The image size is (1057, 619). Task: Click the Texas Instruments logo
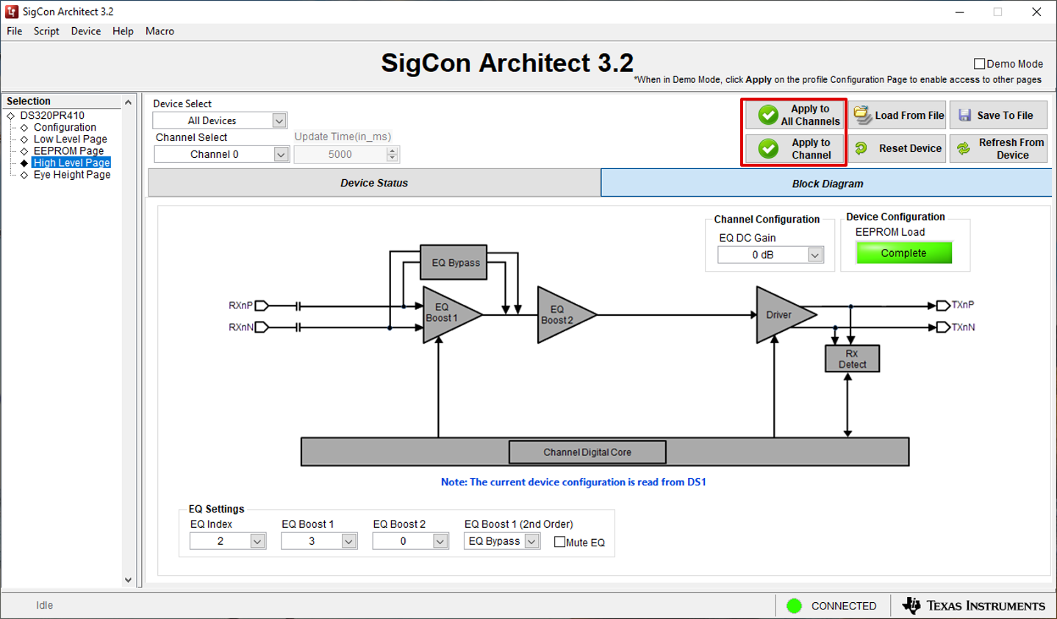(x=974, y=606)
